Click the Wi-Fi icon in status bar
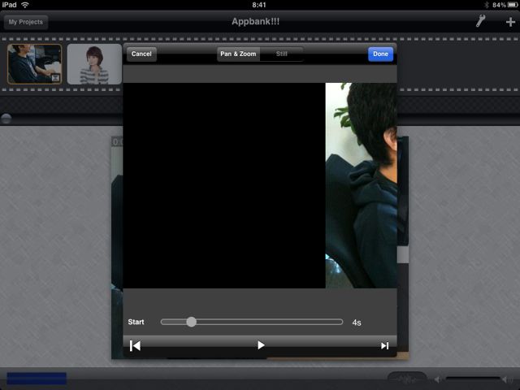This screenshot has width=520, height=390. [25, 5]
